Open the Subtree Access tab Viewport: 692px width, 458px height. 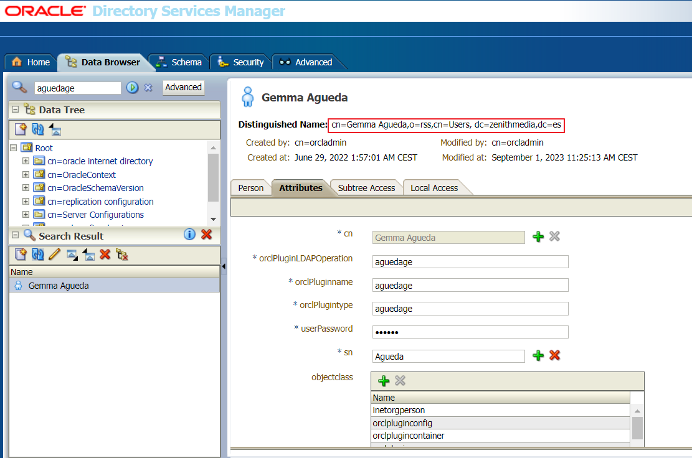pos(366,188)
